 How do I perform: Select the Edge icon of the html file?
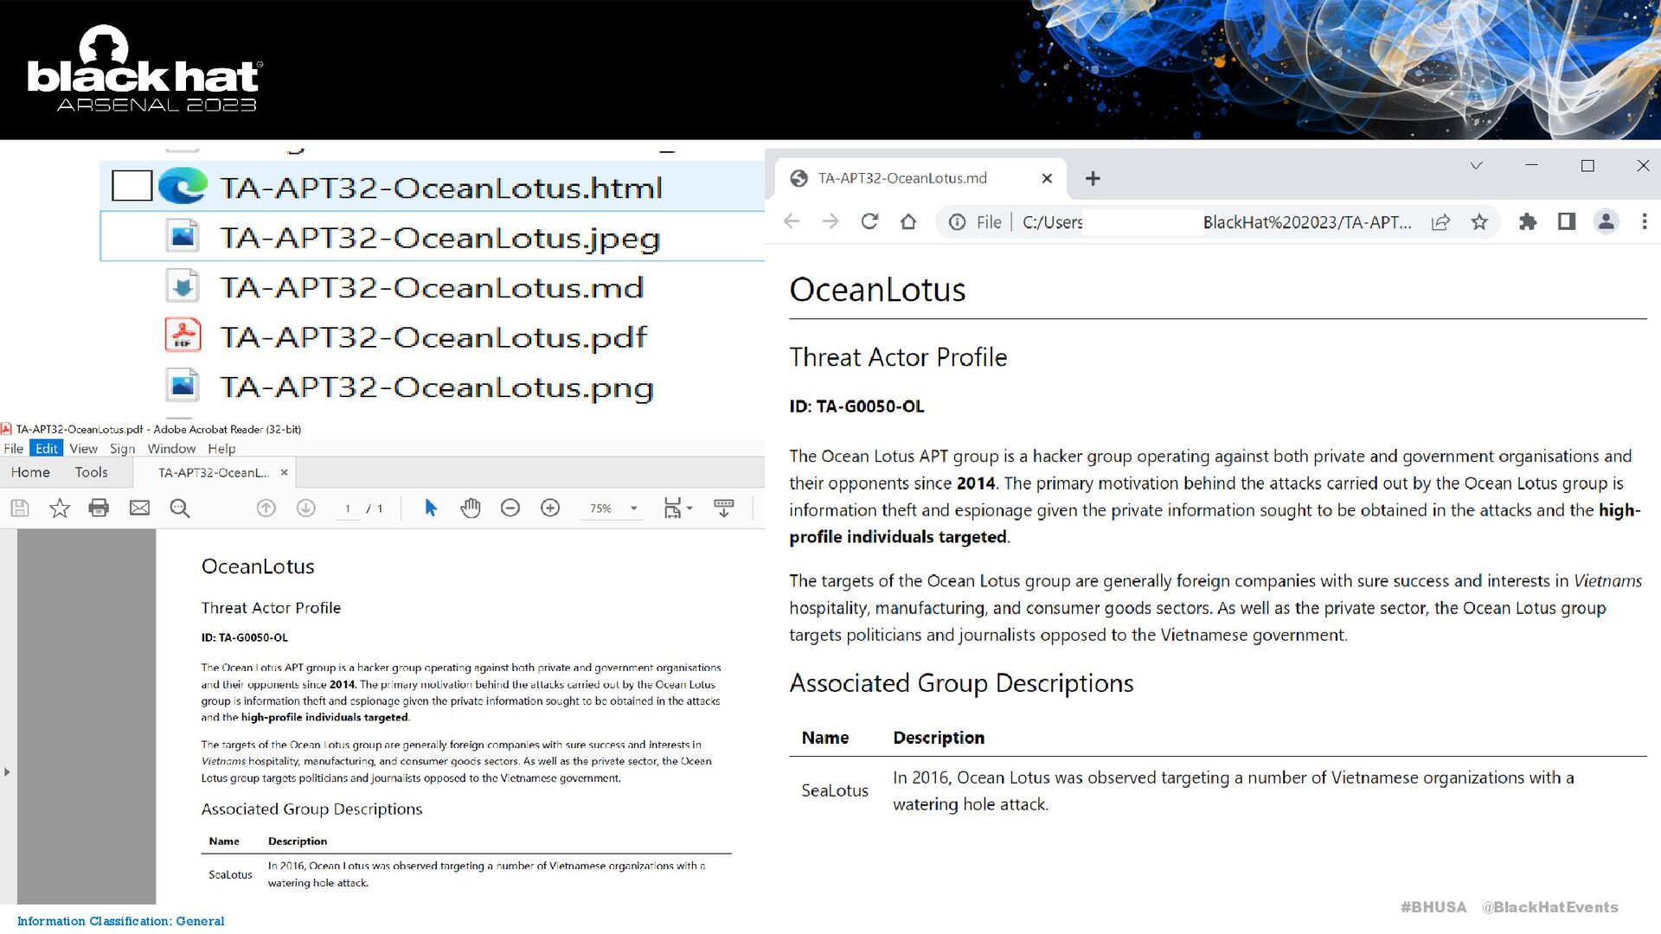(183, 186)
